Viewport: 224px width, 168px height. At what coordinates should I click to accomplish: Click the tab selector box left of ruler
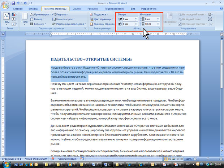pos(3,34)
